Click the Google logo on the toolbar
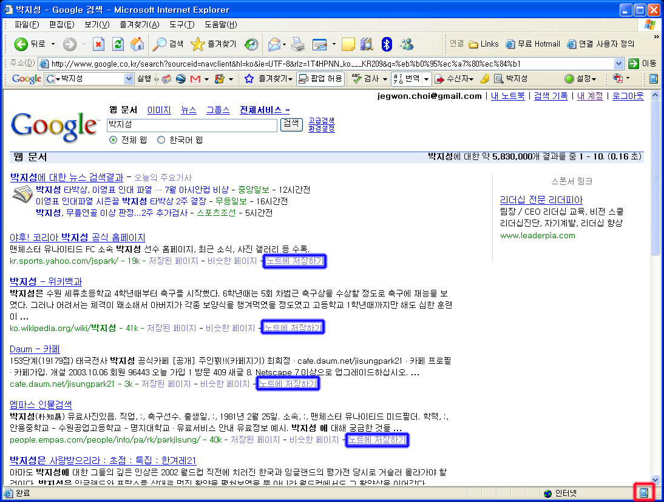The height and width of the screenshot is (502, 664). click(26, 79)
